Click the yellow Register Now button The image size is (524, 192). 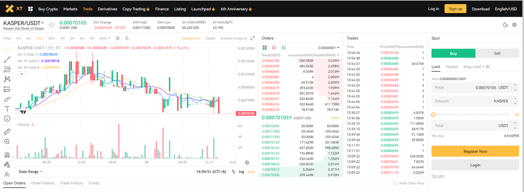475,151
